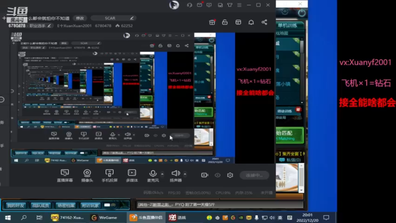Click the unlock padlock icon
The height and width of the screenshot is (223, 396).
pyautogui.click(x=225, y=22)
